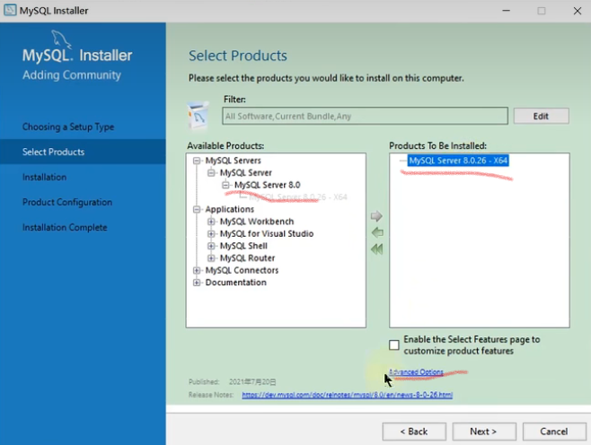Expand the MySQL Workbench node
Image resolution: width=591 pixels, height=445 pixels.
tap(211, 222)
